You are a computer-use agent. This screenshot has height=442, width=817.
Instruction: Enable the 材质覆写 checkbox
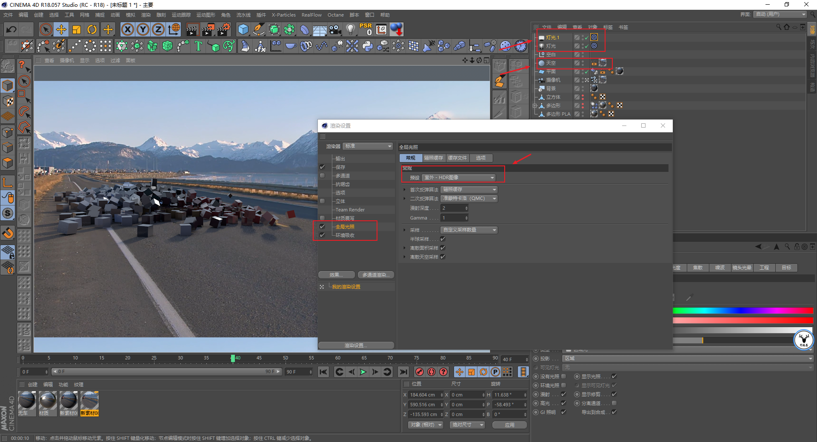point(322,218)
